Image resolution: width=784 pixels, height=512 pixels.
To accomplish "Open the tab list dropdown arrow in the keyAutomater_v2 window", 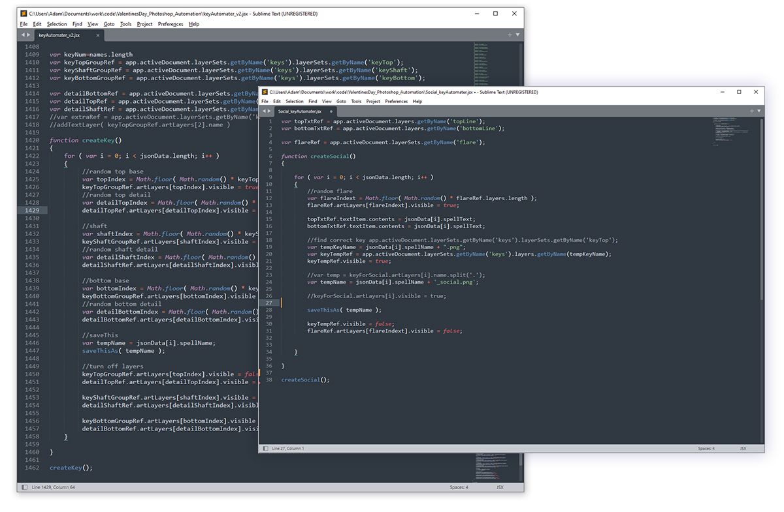I will [x=517, y=35].
